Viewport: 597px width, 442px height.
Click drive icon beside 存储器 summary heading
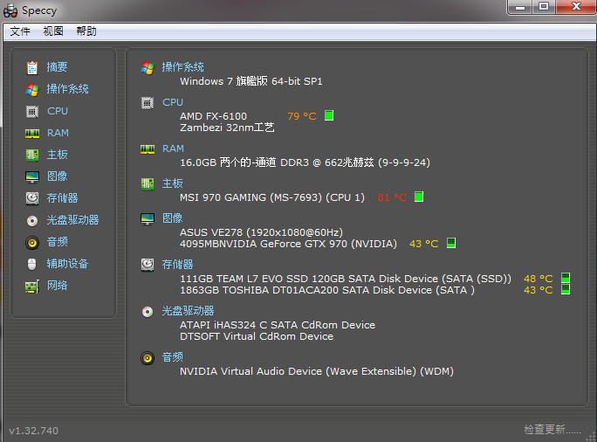tap(148, 265)
